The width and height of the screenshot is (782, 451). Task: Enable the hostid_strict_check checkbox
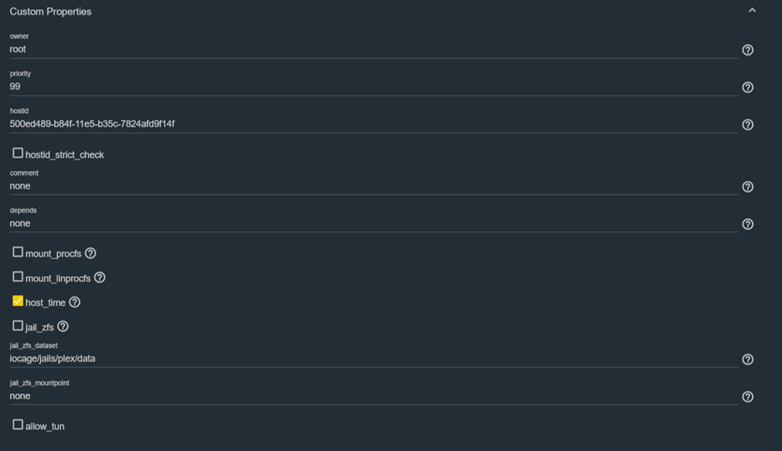click(x=17, y=153)
